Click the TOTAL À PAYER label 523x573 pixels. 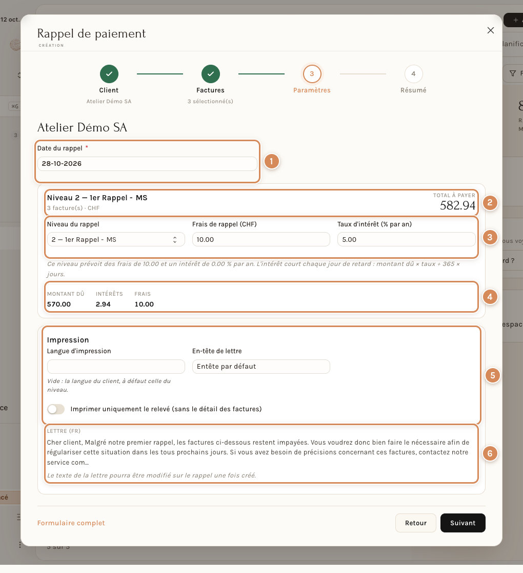pos(454,196)
